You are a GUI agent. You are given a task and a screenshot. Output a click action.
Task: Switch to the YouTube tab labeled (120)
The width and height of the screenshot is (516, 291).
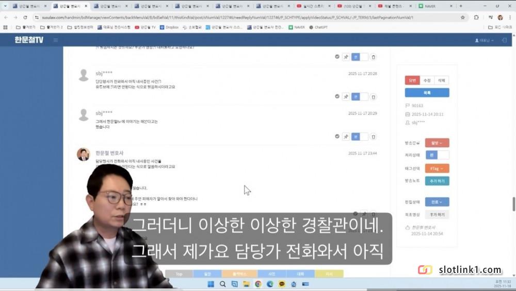tap(354, 6)
